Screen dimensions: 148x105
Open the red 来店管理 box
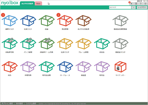(x=65, y=21)
